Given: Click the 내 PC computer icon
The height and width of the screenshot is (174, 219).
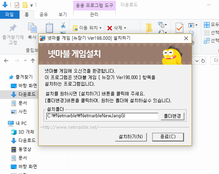Looking at the screenshot, I should coord(11,123).
